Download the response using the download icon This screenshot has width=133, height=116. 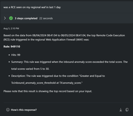(121, 110)
